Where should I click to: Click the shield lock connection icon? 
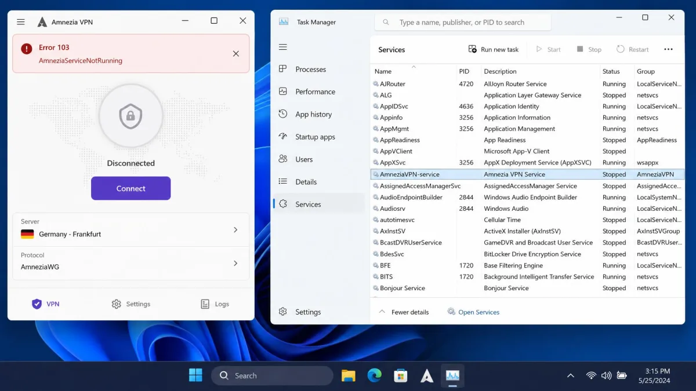tap(130, 117)
